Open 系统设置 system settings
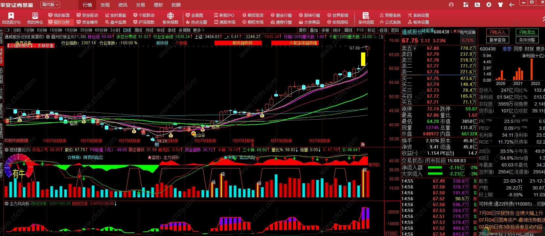545x236 pixels. [418, 15]
